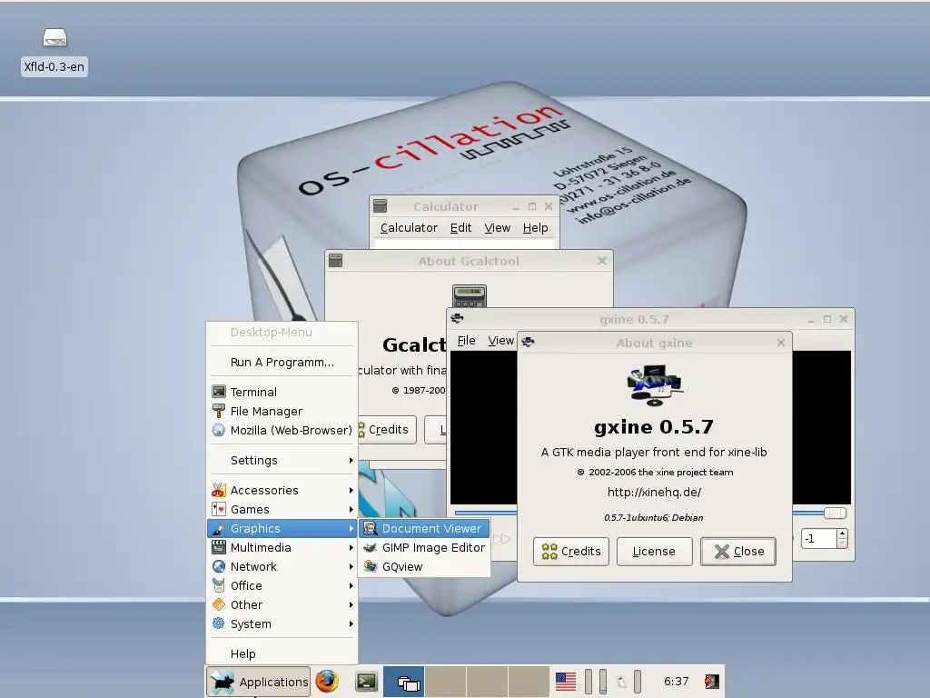Open the Xfld-0.3-en drive icon on desktop

click(x=54, y=38)
